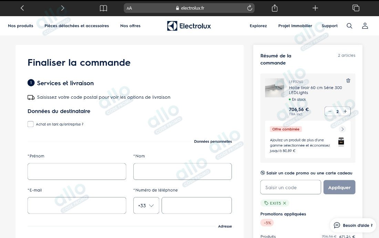The width and height of the screenshot is (379, 238).
Task: Click the Offre combinée badge
Action: [286, 129]
